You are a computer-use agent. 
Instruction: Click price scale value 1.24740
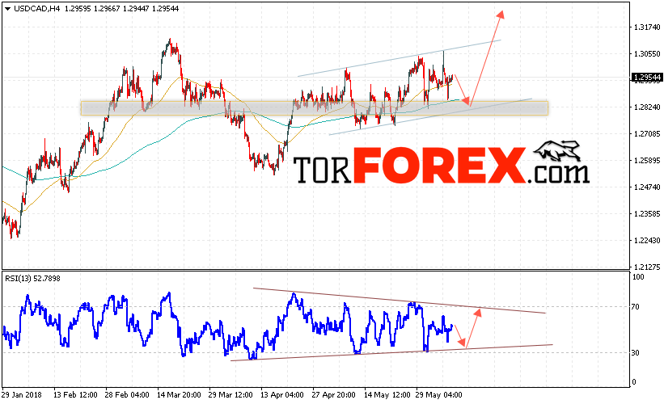647,187
